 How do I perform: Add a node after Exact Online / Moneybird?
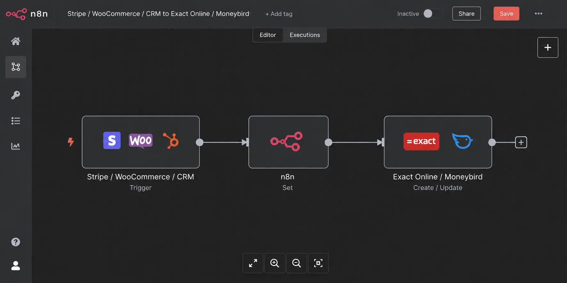(521, 142)
